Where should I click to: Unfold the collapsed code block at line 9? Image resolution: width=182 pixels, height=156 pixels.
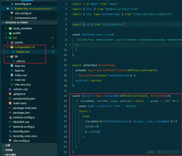coord(70,45)
